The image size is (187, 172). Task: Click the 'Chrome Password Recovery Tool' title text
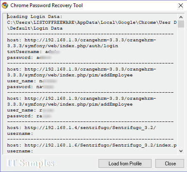coord(46,5)
